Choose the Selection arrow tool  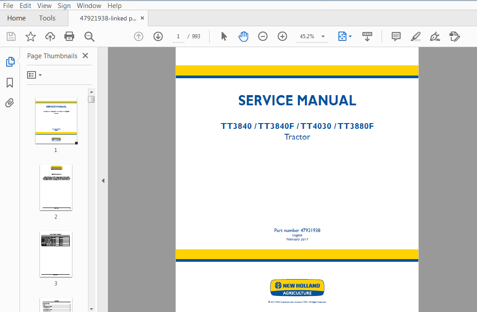pos(224,36)
